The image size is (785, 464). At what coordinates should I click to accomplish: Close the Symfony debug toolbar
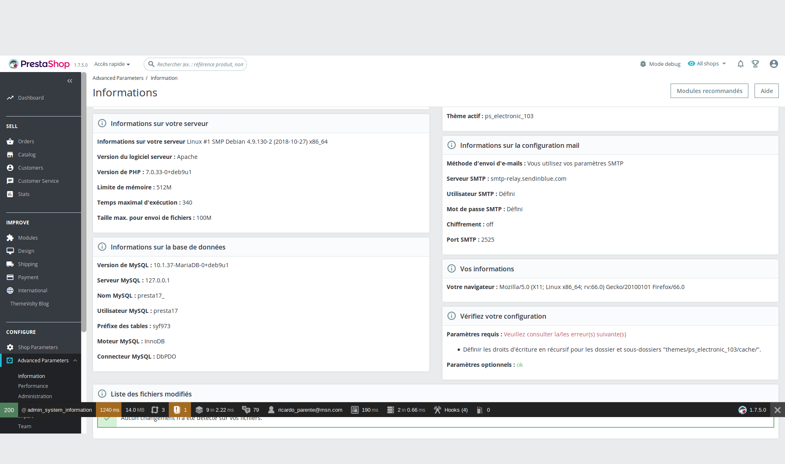point(778,410)
